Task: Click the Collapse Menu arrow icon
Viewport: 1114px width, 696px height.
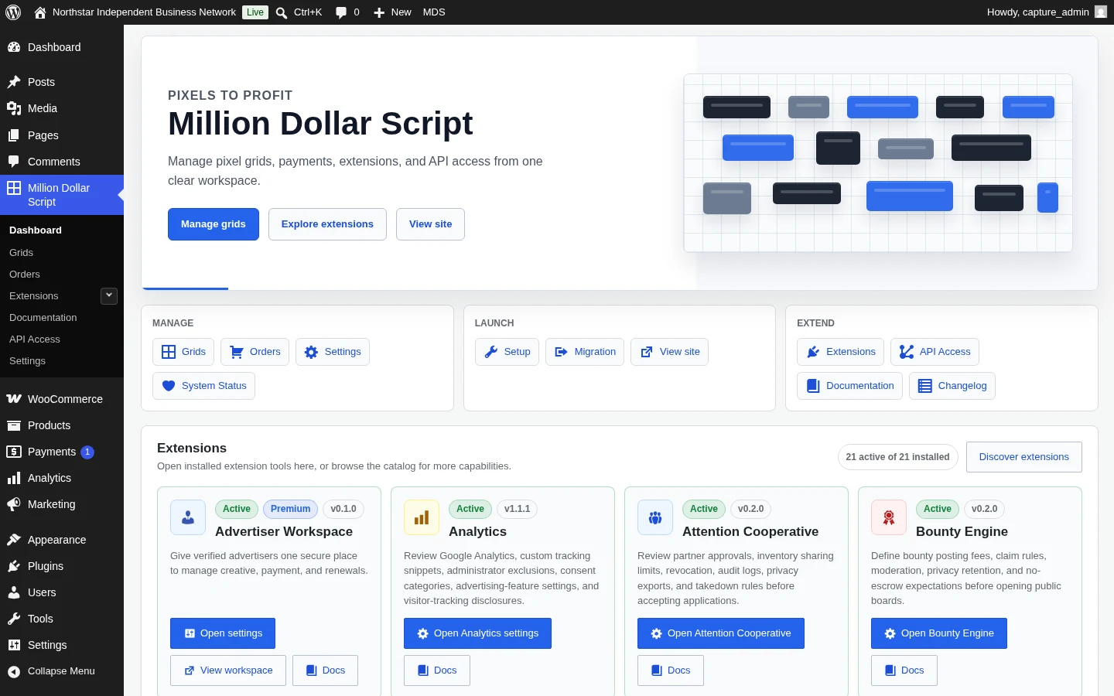Action: click(14, 671)
